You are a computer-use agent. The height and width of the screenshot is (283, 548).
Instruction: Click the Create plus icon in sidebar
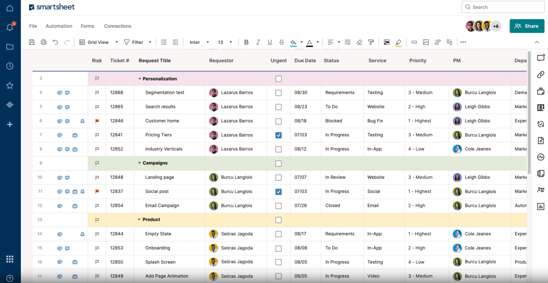tap(10, 124)
